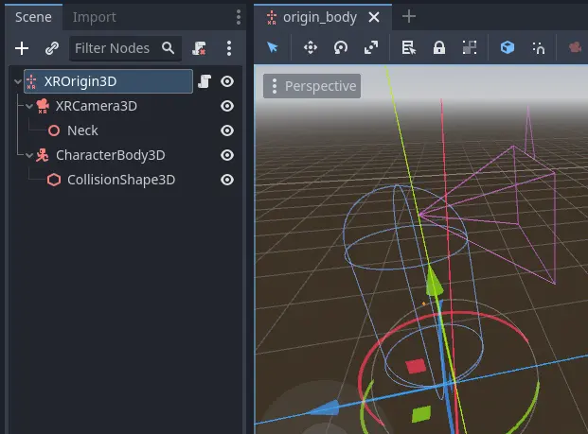Activate the Select Mode arrow tool
Image resolution: width=588 pixels, height=434 pixels.
tap(273, 47)
